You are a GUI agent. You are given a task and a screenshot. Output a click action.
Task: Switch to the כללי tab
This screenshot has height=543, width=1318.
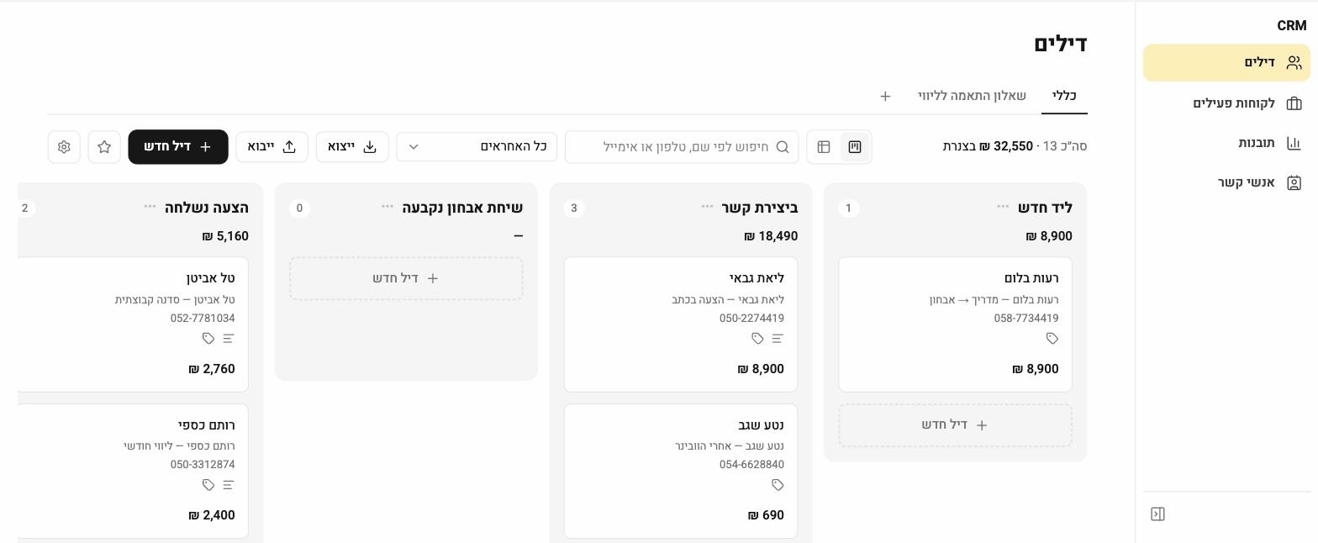pos(1064,96)
